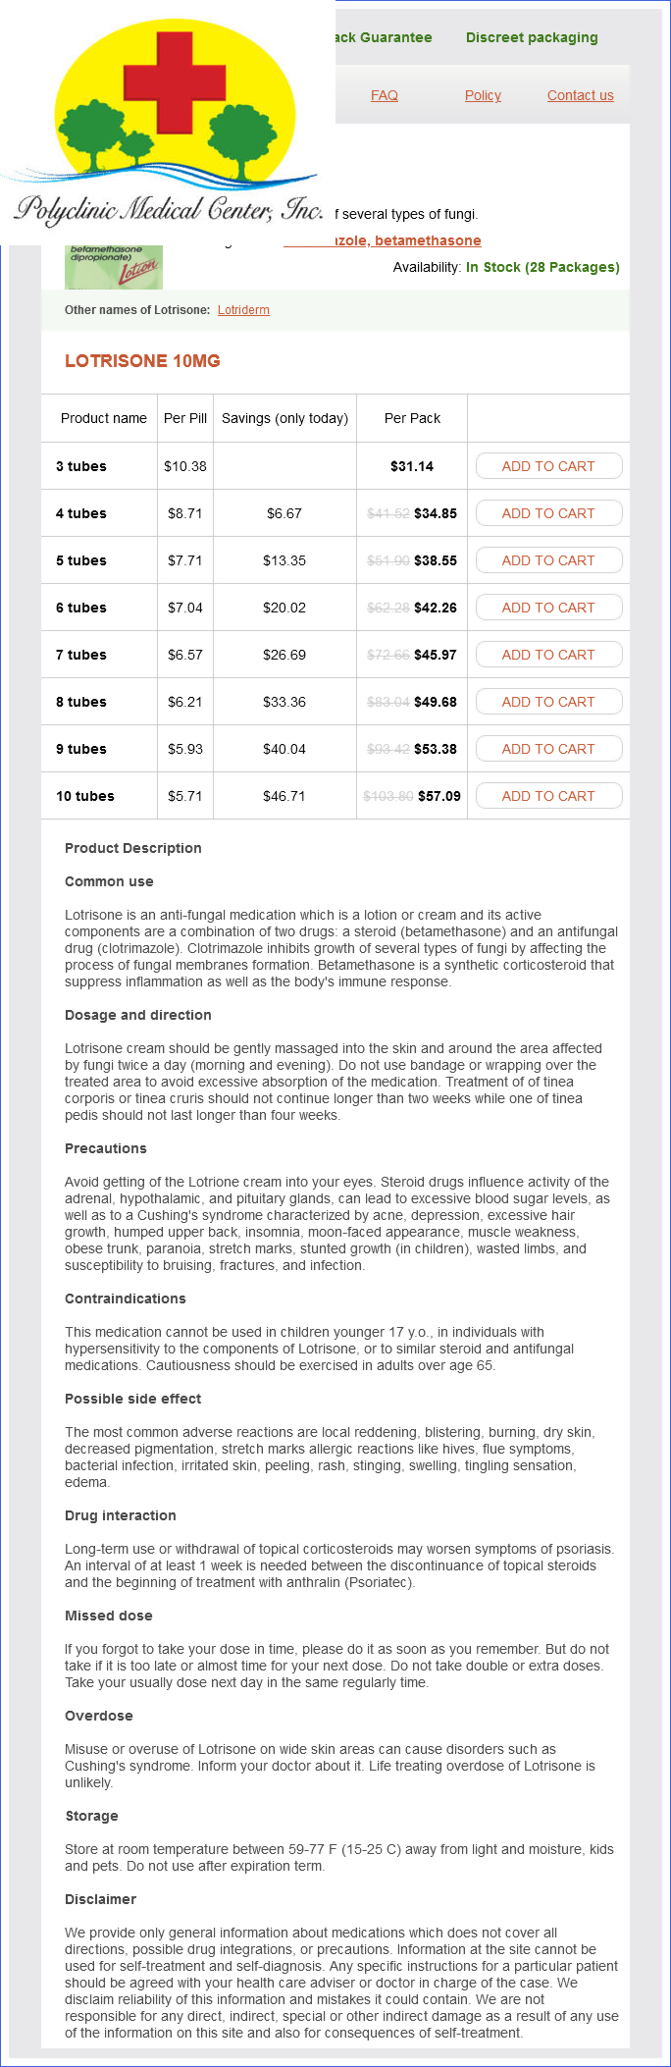The image size is (671, 2067).
Task: Open the Policy page
Action: (x=483, y=95)
